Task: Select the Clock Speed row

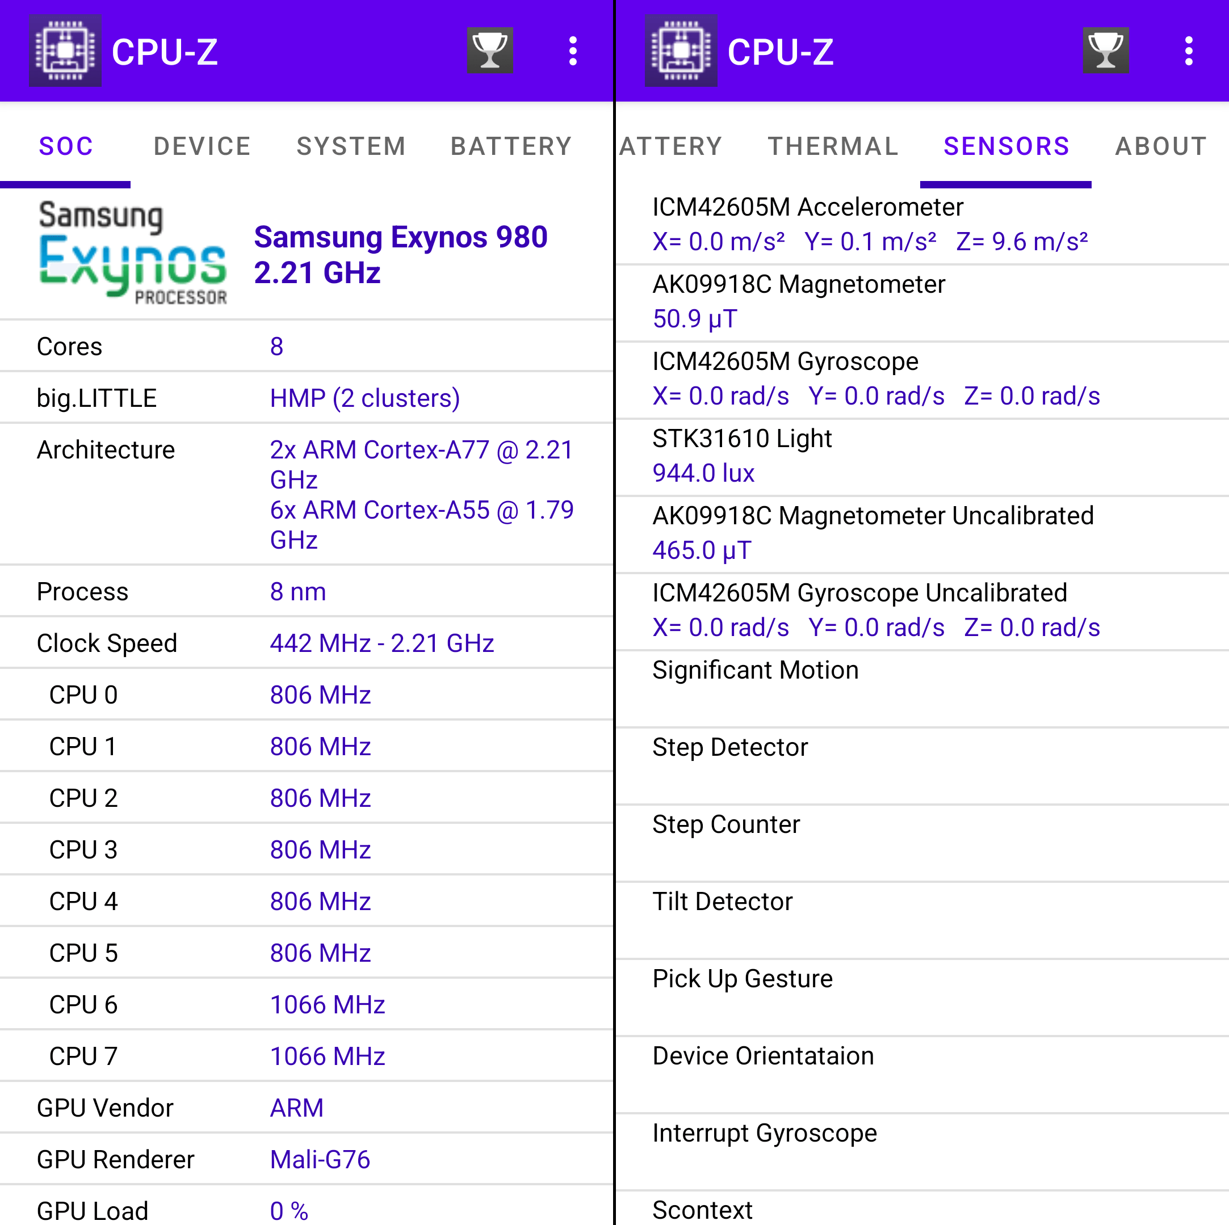Action: pyautogui.click(x=305, y=643)
